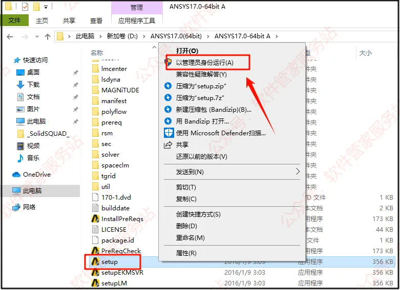Open the 主页 ribbon tab

click(x=42, y=20)
